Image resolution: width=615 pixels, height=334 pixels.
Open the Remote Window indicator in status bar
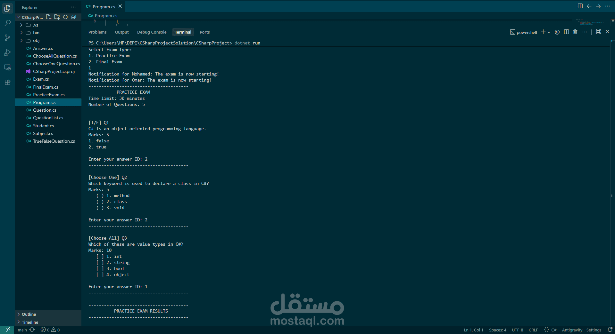point(7,330)
